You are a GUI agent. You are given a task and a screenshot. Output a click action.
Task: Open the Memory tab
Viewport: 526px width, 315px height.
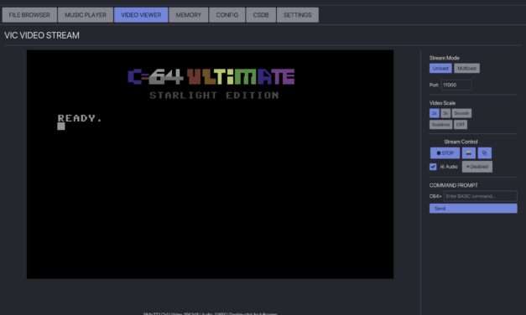189,15
